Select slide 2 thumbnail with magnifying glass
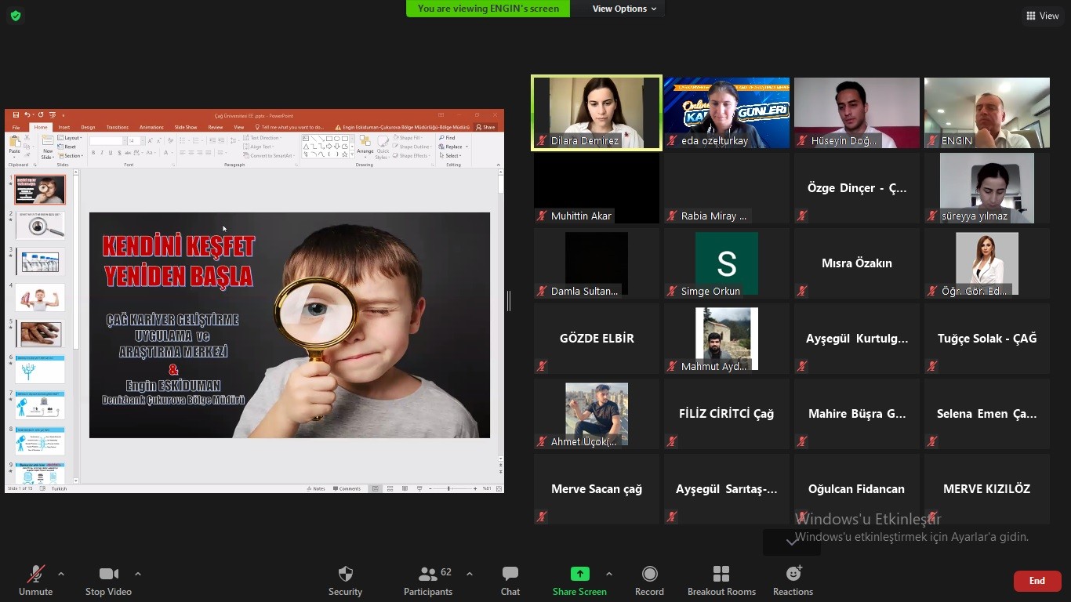Image resolution: width=1071 pixels, height=602 pixels. [40, 226]
